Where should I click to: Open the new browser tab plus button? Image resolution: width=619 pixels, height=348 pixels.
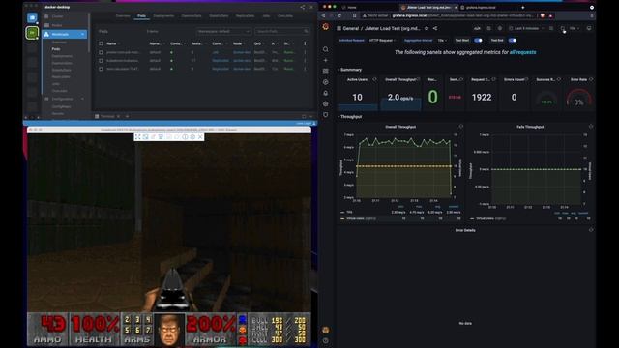point(522,7)
